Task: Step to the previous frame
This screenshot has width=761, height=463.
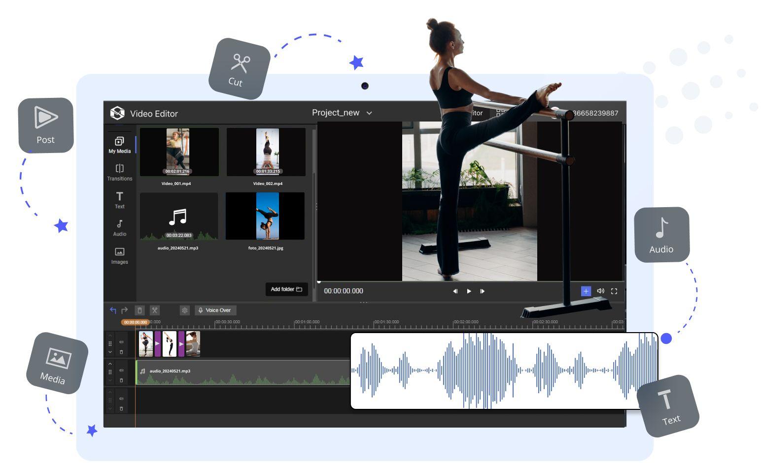Action: click(455, 291)
